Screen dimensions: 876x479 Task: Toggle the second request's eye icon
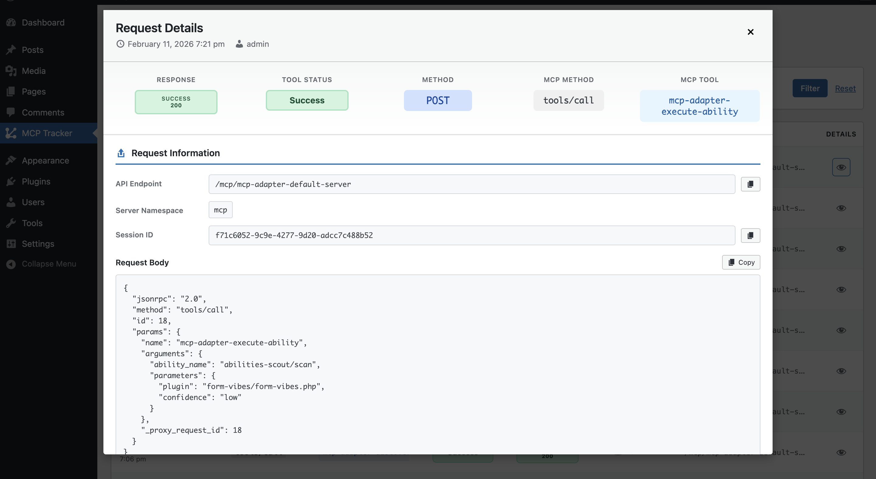pyautogui.click(x=841, y=208)
